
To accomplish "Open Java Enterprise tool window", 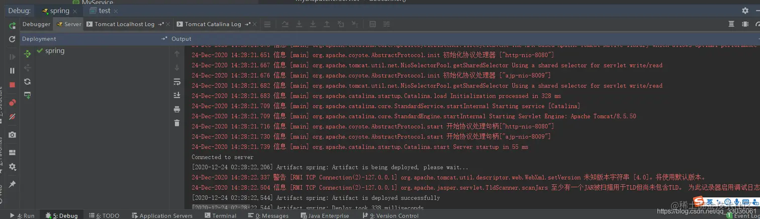I will tap(325, 215).
